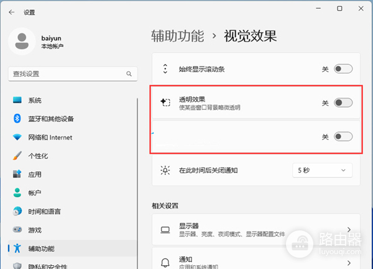This screenshot has width=373, height=269.
Task: Expand the 显示器 related settings chevron
Action: pos(349,230)
